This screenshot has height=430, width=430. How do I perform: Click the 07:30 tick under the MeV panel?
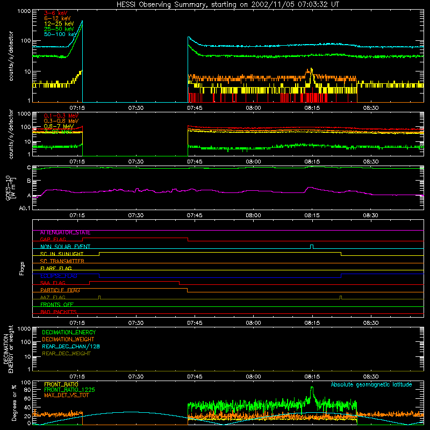tap(136, 162)
